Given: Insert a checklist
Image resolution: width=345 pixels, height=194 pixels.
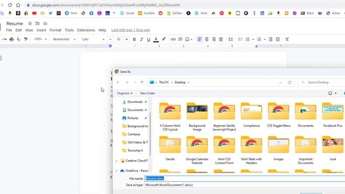Looking at the screenshot, I should (240, 39).
